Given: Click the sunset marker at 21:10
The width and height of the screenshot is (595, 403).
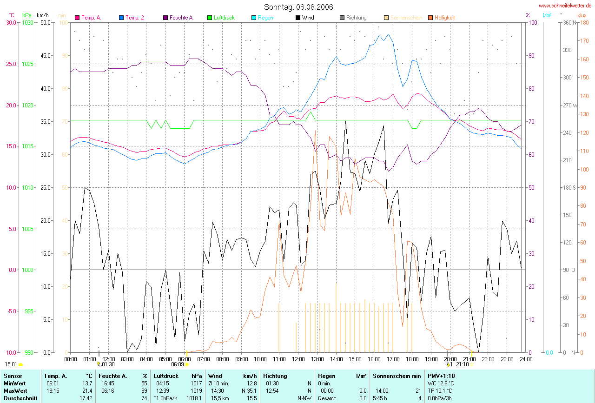Looking at the screenshot, I should tap(471, 365).
